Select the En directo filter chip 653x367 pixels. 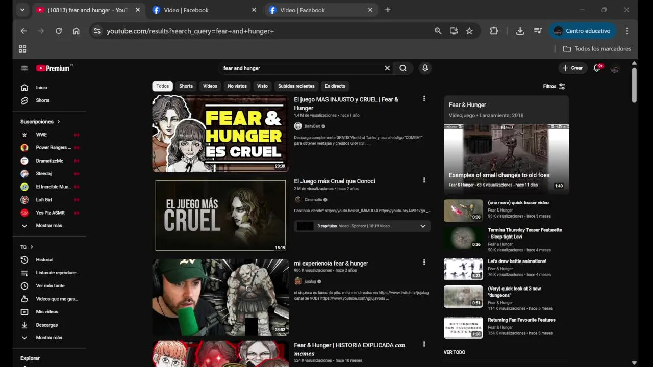(x=335, y=86)
